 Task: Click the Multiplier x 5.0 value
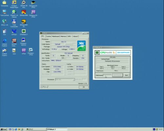click(x=57, y=69)
